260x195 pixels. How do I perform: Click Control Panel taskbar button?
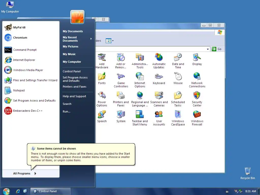click(x=51, y=191)
